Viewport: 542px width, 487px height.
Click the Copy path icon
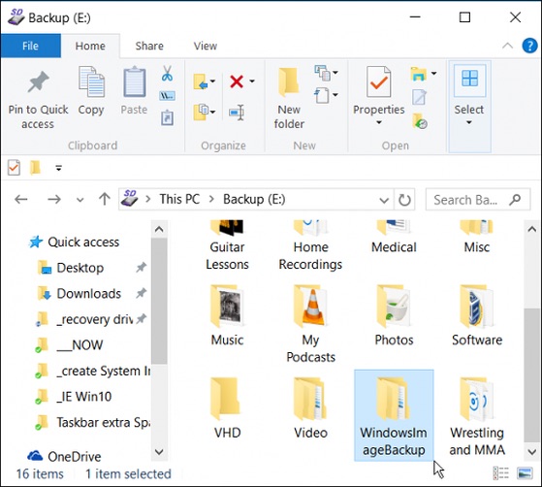coord(168,96)
